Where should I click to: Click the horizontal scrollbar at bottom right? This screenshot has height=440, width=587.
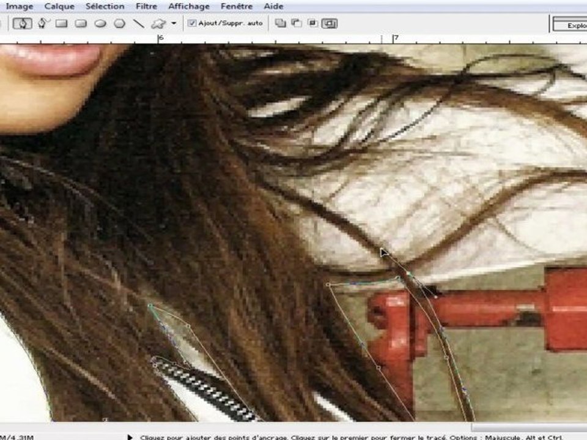click(x=528, y=427)
